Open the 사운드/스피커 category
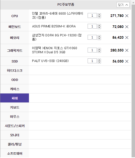Screen dimensions: 135x158 tap(15, 126)
